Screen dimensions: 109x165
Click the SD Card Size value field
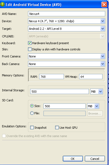(64, 106)
